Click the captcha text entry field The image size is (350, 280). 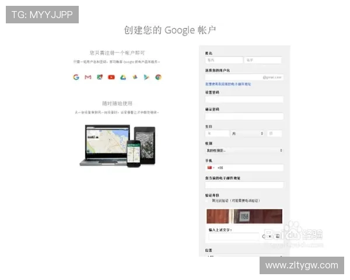point(234,236)
